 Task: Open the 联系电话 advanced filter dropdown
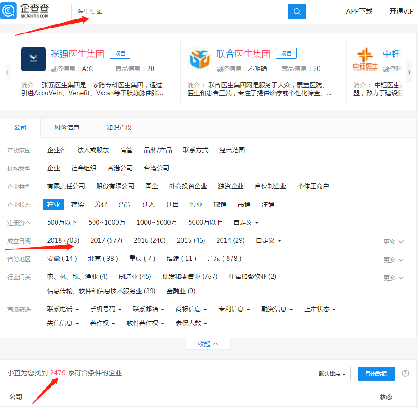pyautogui.click(x=63, y=309)
